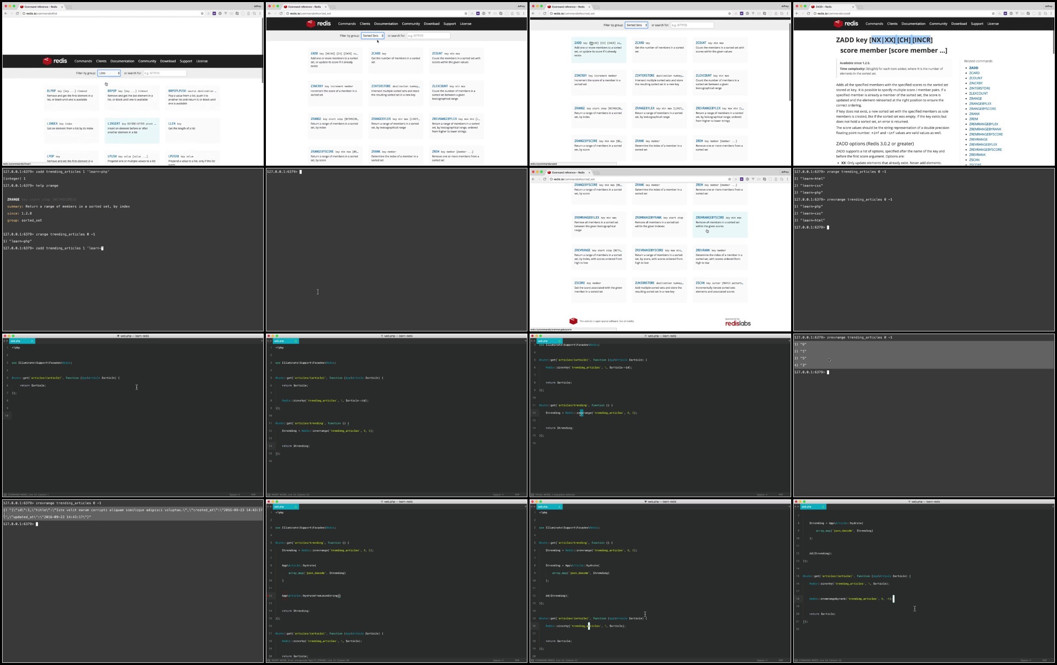Click search field next to Lists filter

point(165,73)
